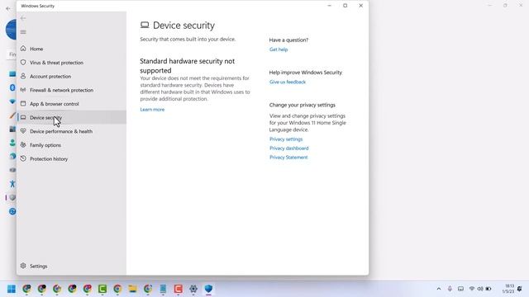Go to Family options
This screenshot has width=529, height=297.
point(72,145)
